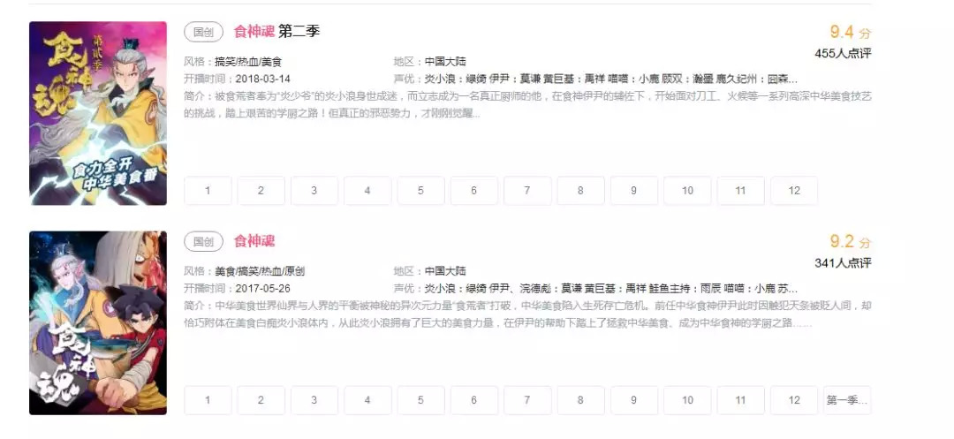This screenshot has height=439, width=954.
Task: Play episode 3 of first-season 食神魂
Action: pos(314,400)
